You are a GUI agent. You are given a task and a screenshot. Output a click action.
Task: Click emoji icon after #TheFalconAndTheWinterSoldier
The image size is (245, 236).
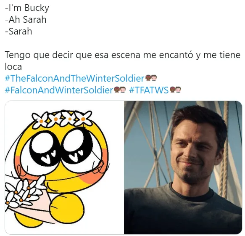(151, 78)
